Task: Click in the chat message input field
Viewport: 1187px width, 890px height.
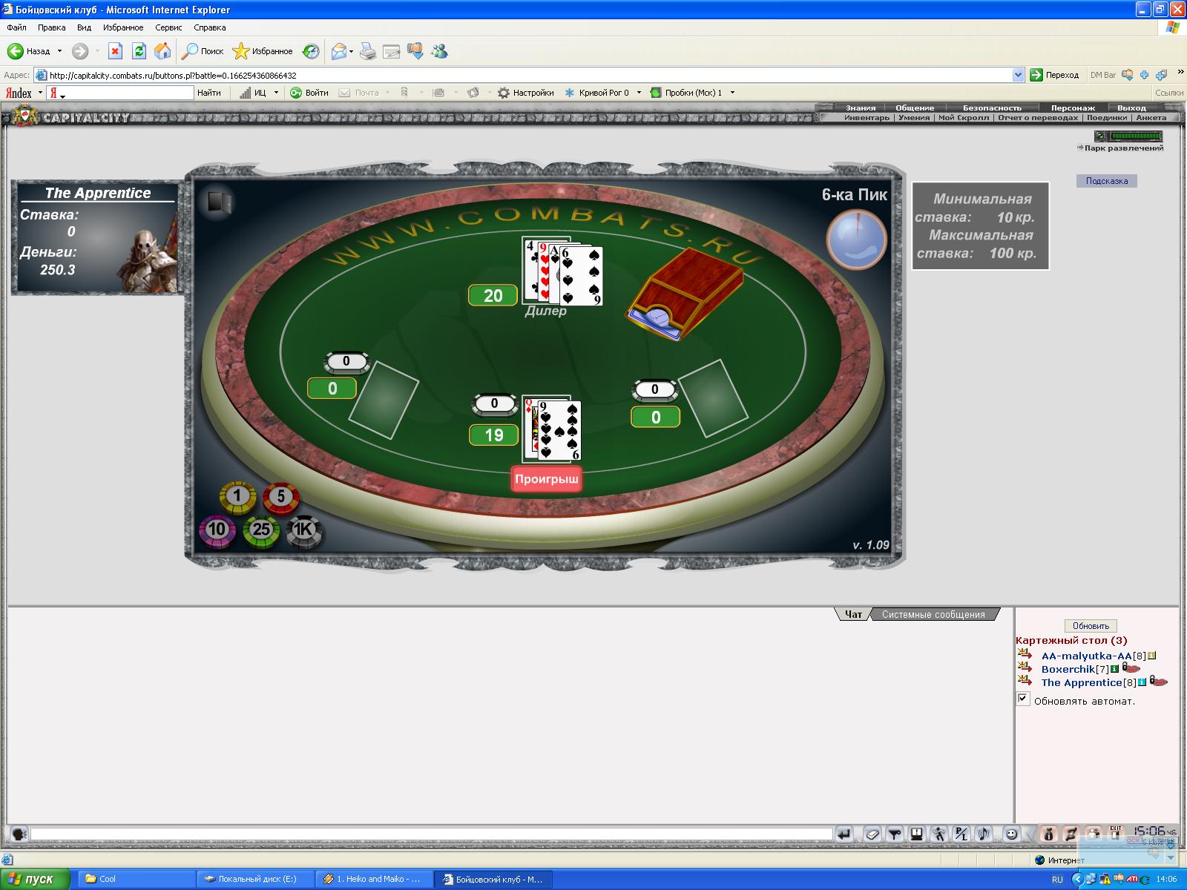Action: pyautogui.click(x=431, y=834)
